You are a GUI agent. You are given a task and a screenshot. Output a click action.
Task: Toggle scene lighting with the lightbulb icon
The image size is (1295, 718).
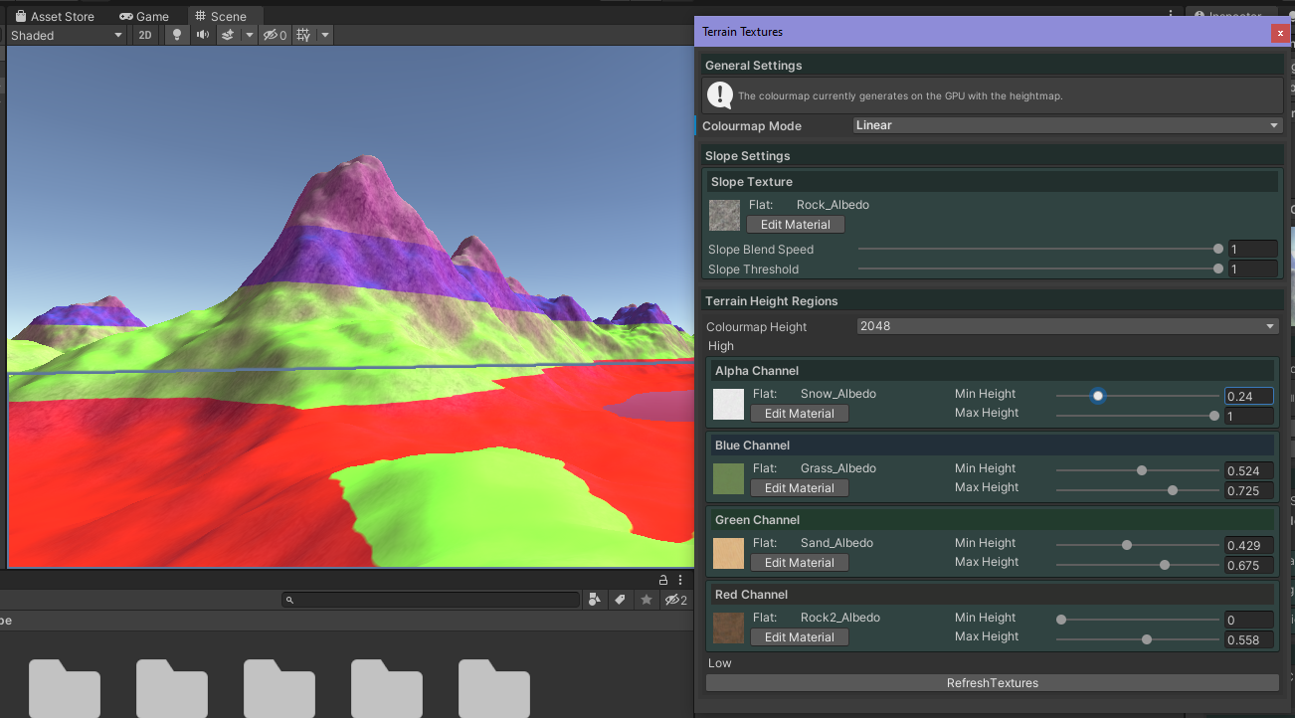pyautogui.click(x=177, y=35)
